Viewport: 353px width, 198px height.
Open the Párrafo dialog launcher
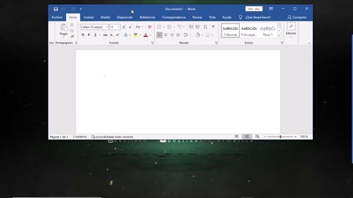[216, 43]
